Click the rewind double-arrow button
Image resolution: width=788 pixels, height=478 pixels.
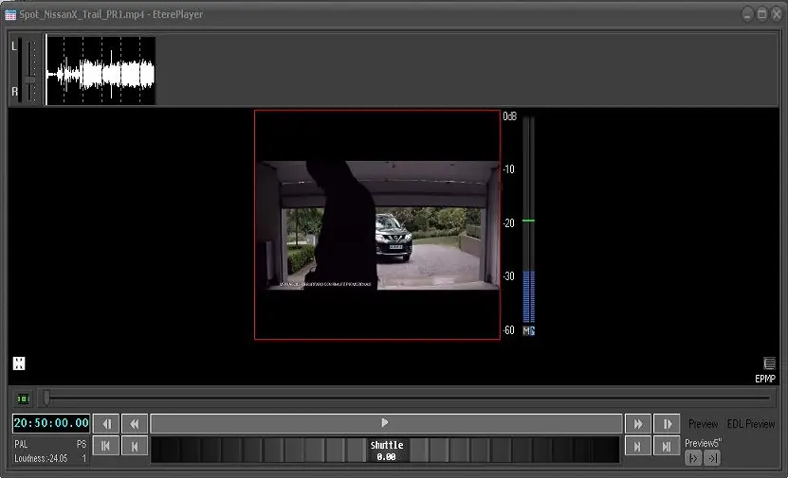(136, 424)
